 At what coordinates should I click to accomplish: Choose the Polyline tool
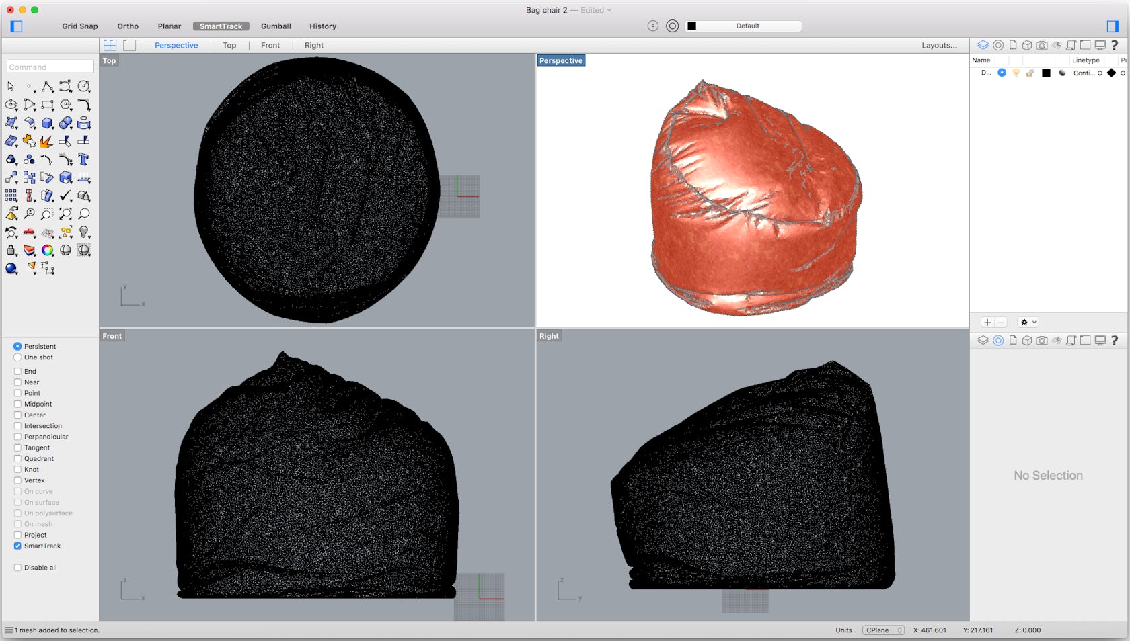[x=47, y=87]
